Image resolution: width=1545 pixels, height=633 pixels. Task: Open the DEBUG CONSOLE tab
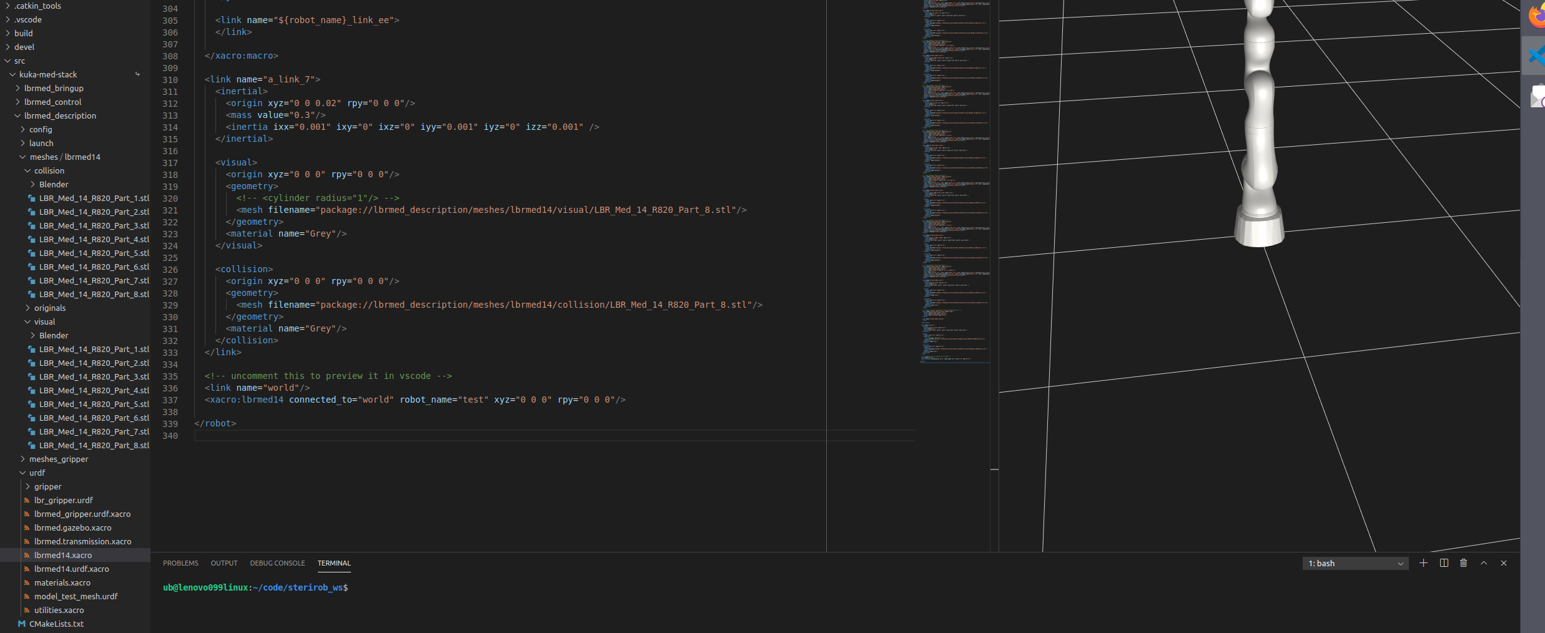277,563
